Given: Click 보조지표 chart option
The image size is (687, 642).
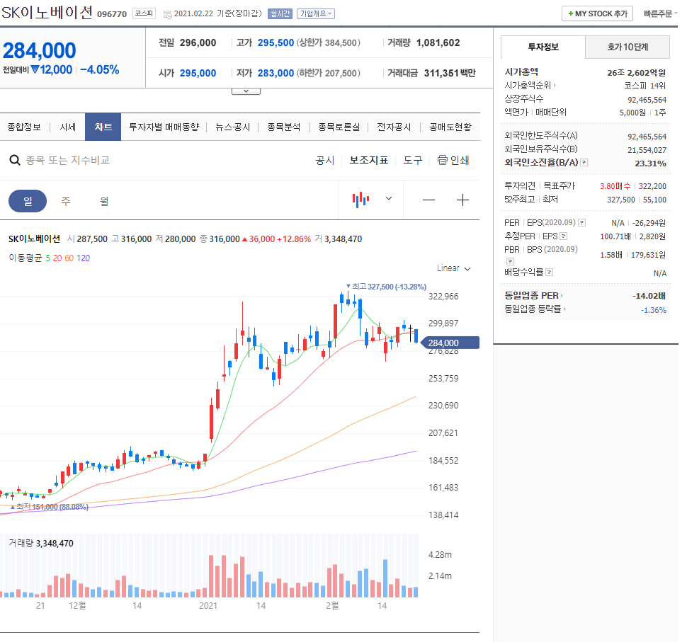Looking at the screenshot, I should coord(368,160).
